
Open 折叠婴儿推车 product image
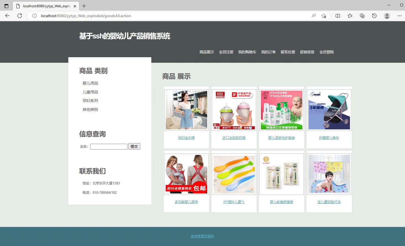[329, 110]
